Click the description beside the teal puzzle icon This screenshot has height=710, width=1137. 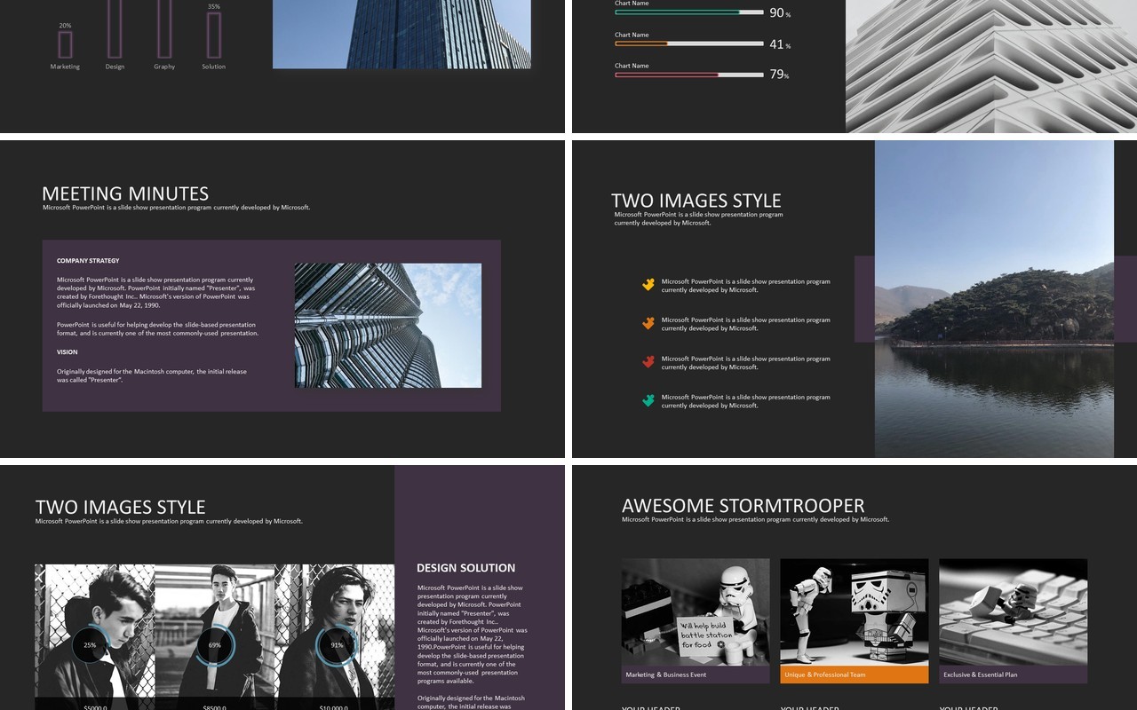click(746, 401)
